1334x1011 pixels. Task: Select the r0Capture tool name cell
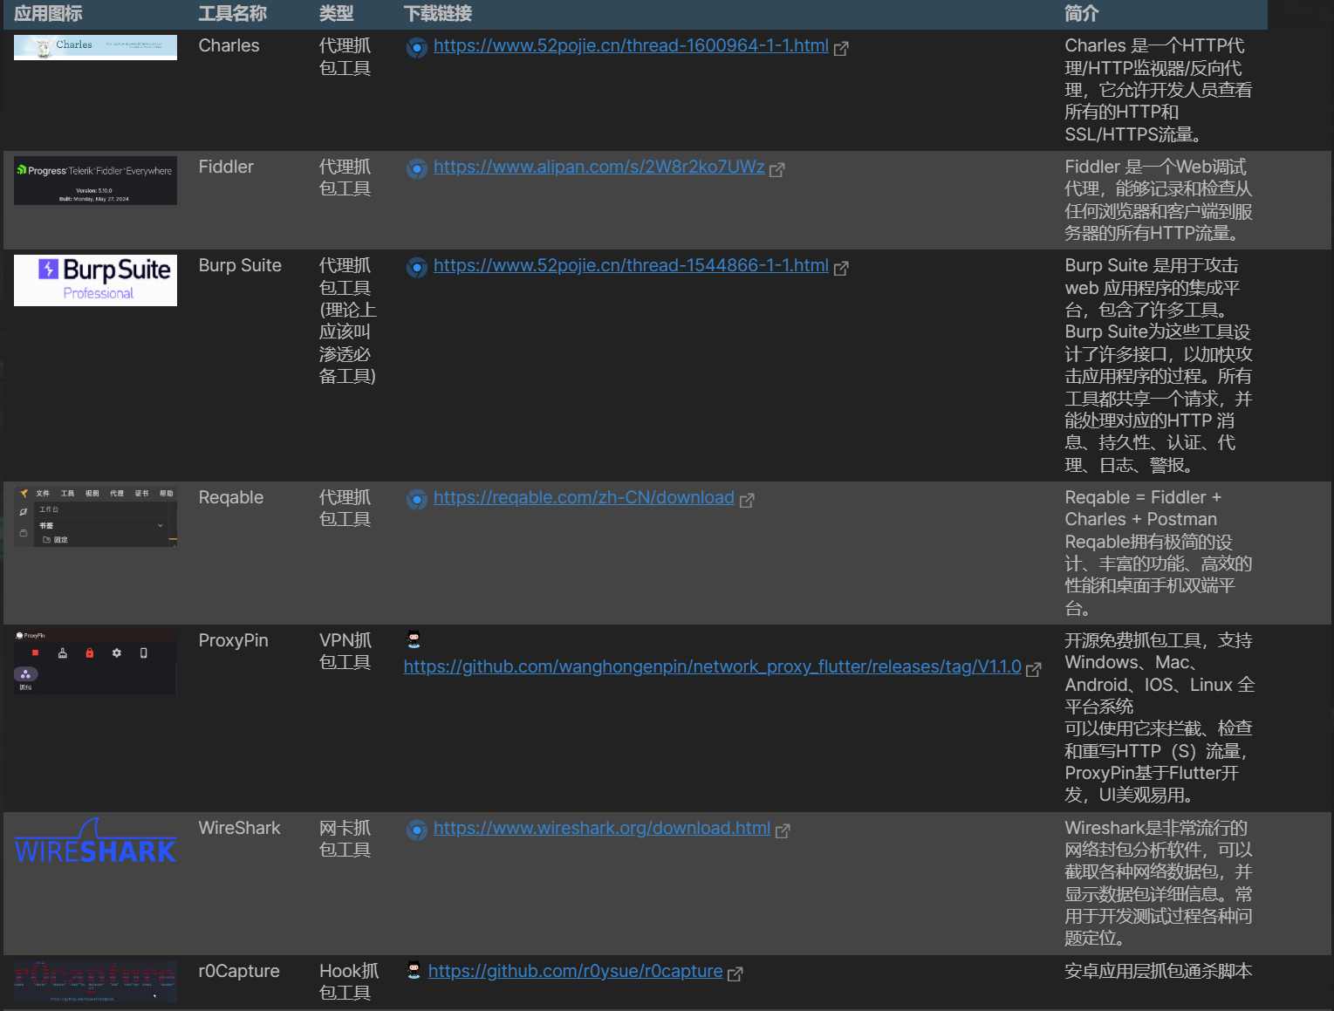point(239,972)
